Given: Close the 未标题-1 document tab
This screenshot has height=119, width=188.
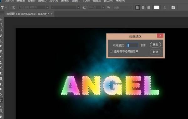Looking at the screenshot, I should (51, 14).
